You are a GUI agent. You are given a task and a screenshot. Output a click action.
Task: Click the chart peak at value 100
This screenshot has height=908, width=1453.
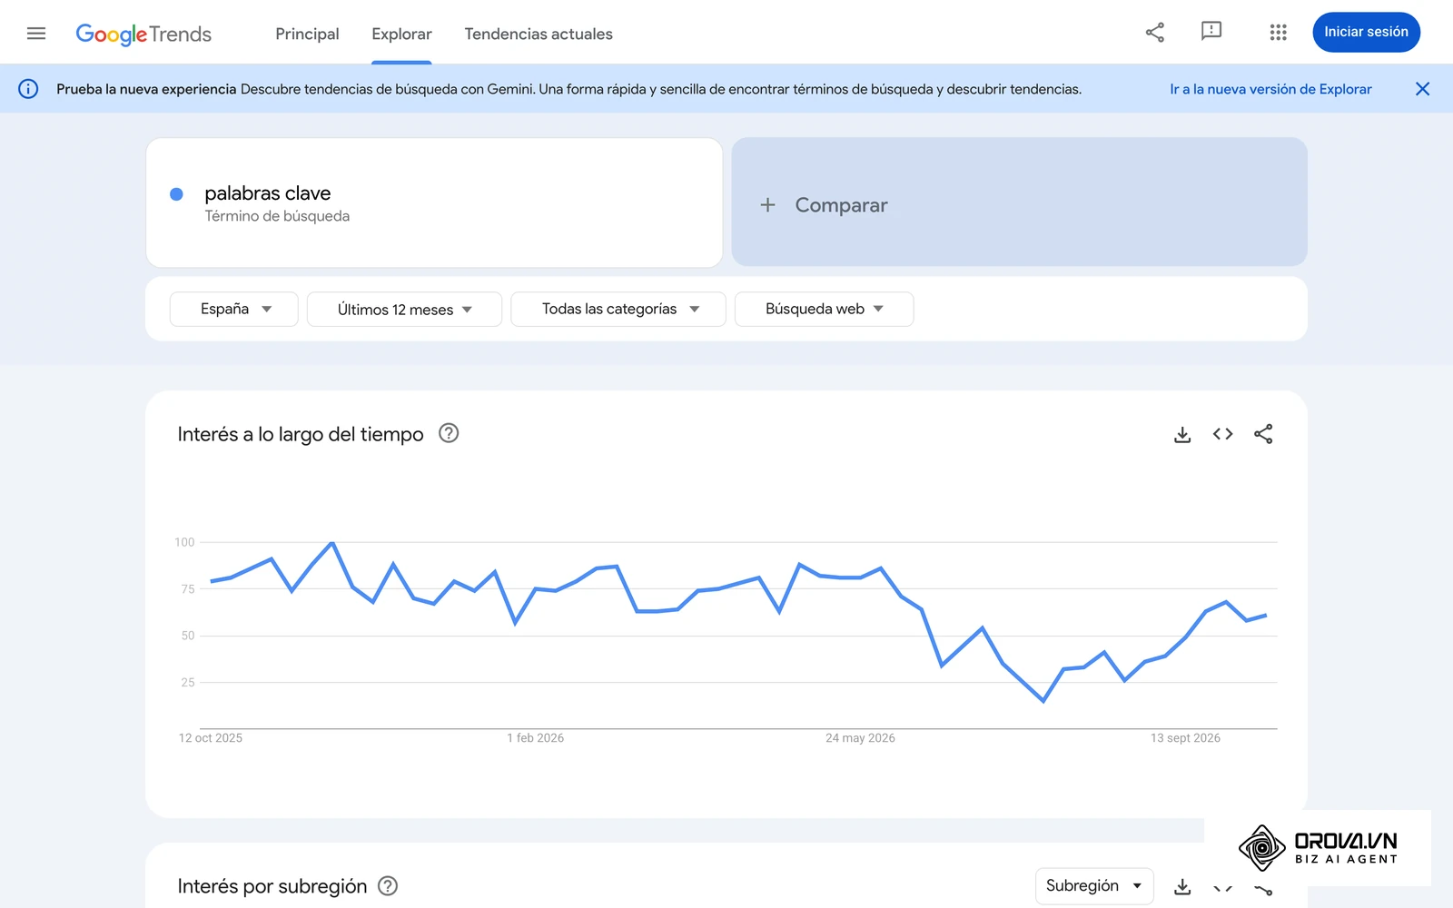tap(332, 543)
